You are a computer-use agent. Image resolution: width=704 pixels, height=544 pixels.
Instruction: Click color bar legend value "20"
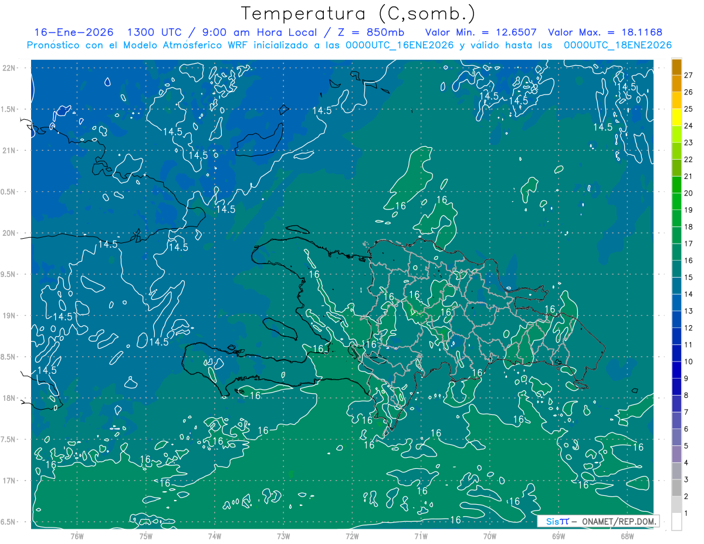689,193
